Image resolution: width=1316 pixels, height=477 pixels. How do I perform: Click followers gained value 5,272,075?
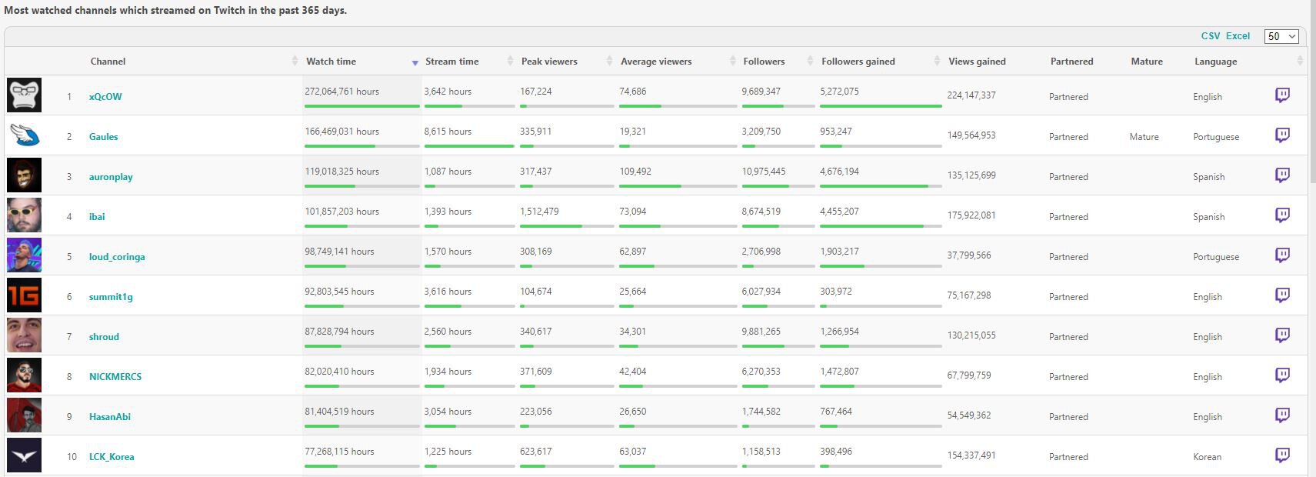tap(839, 92)
